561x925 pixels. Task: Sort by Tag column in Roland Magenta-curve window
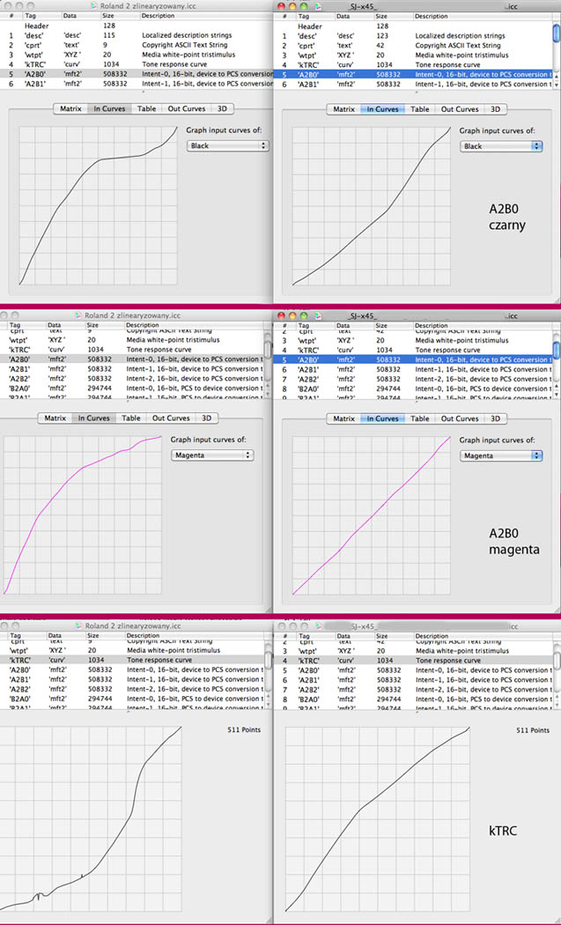point(26,325)
